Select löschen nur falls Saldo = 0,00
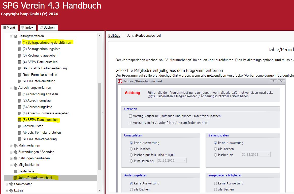The image size is (294, 194). tap(131, 155)
